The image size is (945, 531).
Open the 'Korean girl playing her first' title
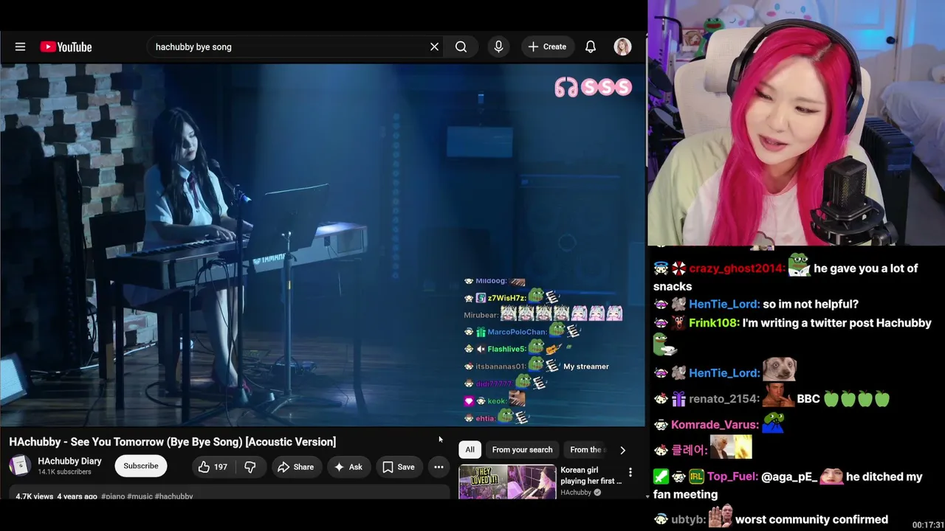(591, 476)
